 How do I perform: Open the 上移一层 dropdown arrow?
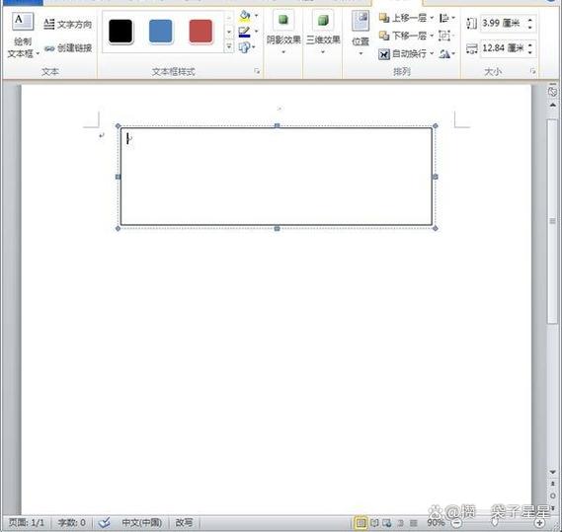[432, 18]
